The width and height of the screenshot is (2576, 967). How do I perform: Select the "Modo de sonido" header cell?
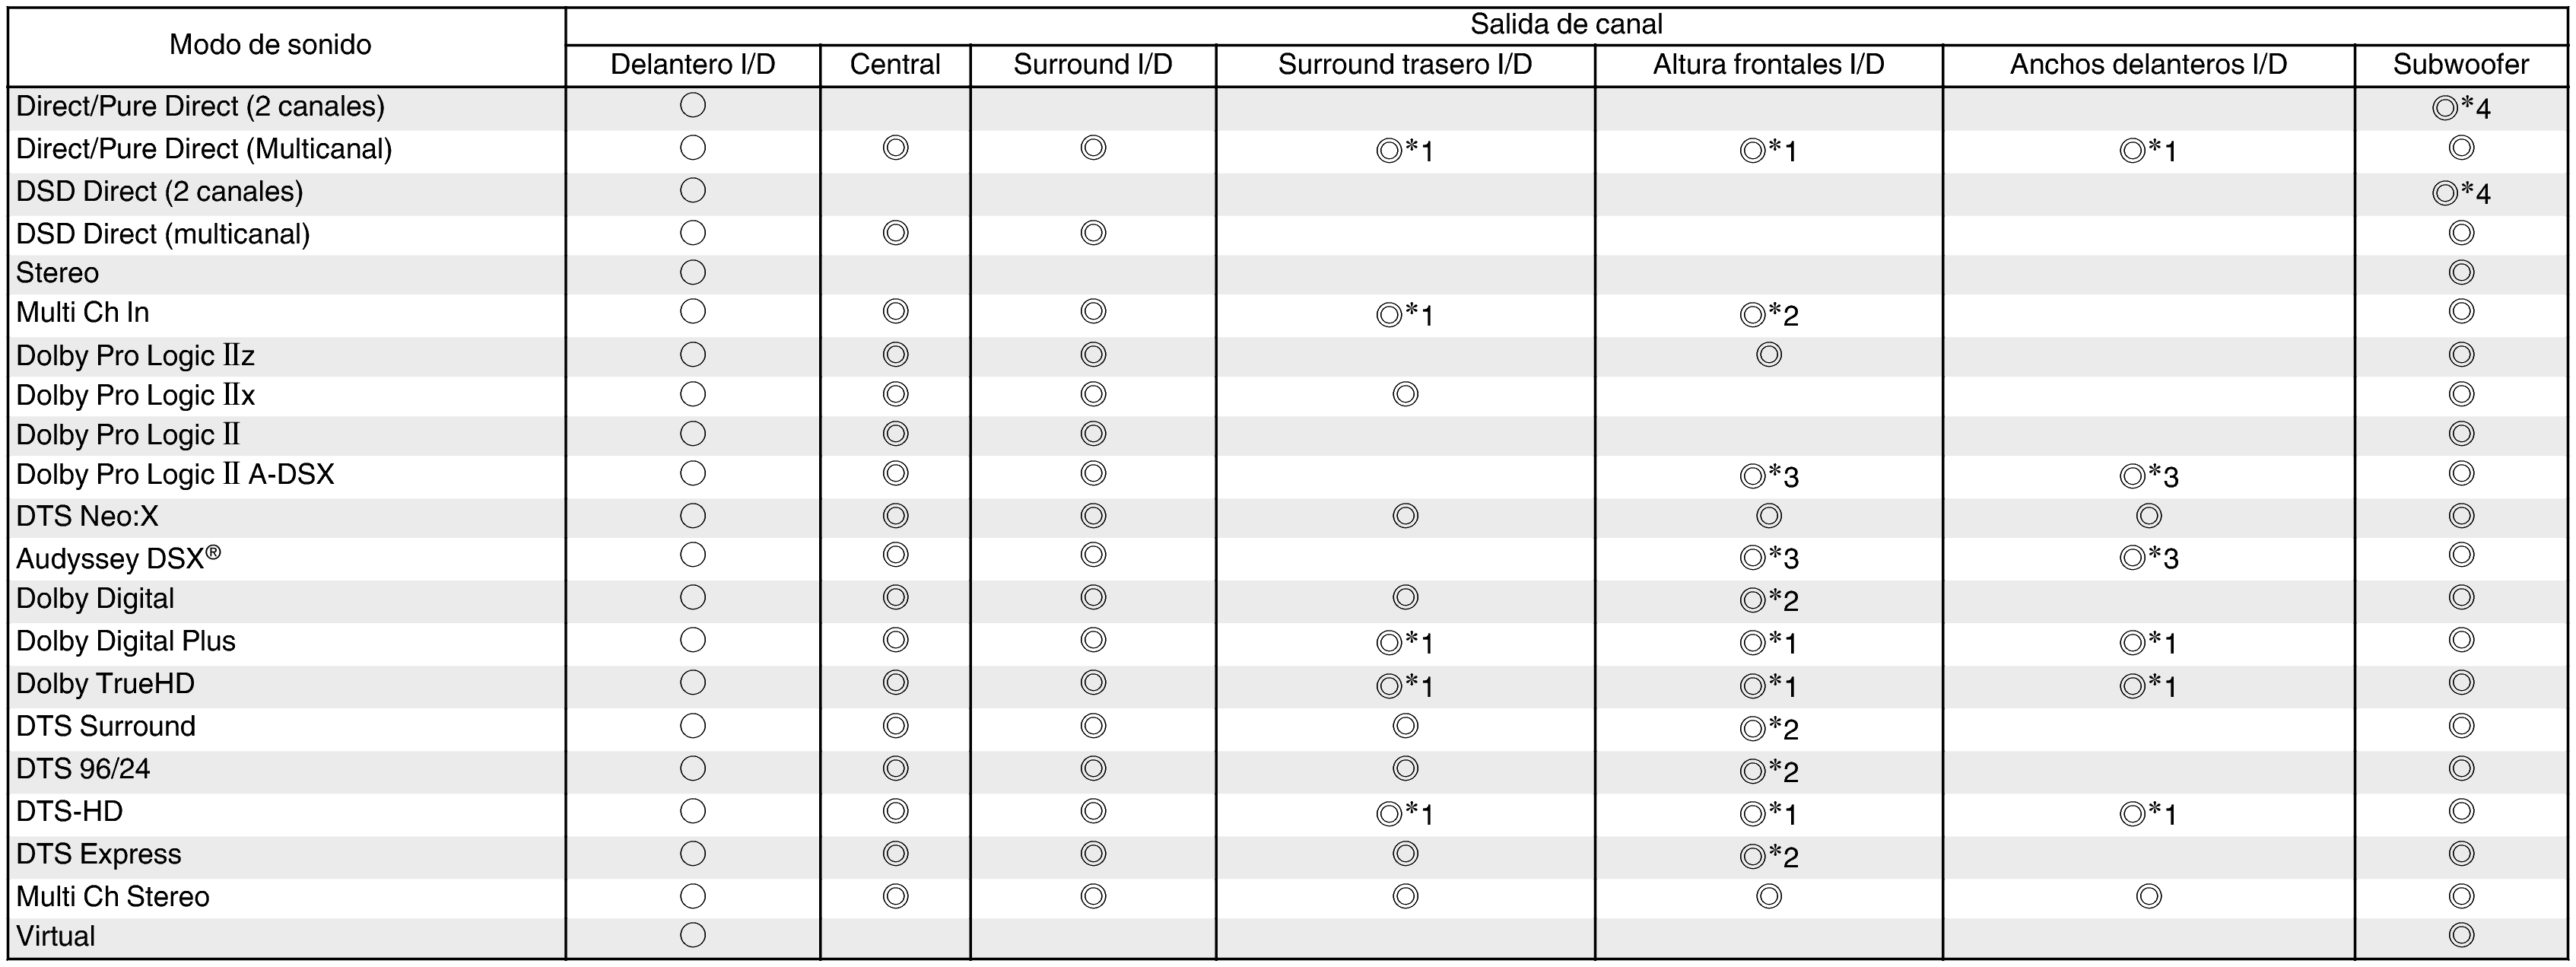[x=270, y=45]
